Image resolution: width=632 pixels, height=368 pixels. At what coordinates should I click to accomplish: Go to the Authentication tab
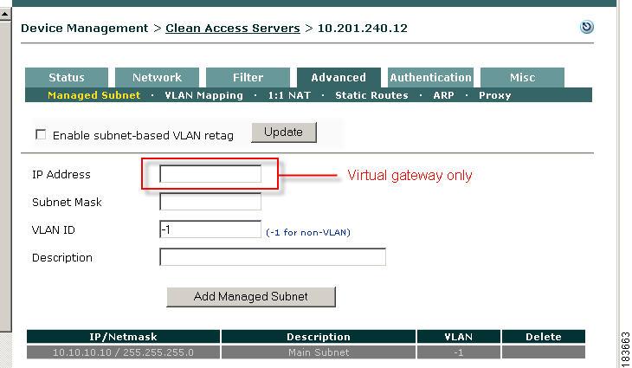coord(430,77)
